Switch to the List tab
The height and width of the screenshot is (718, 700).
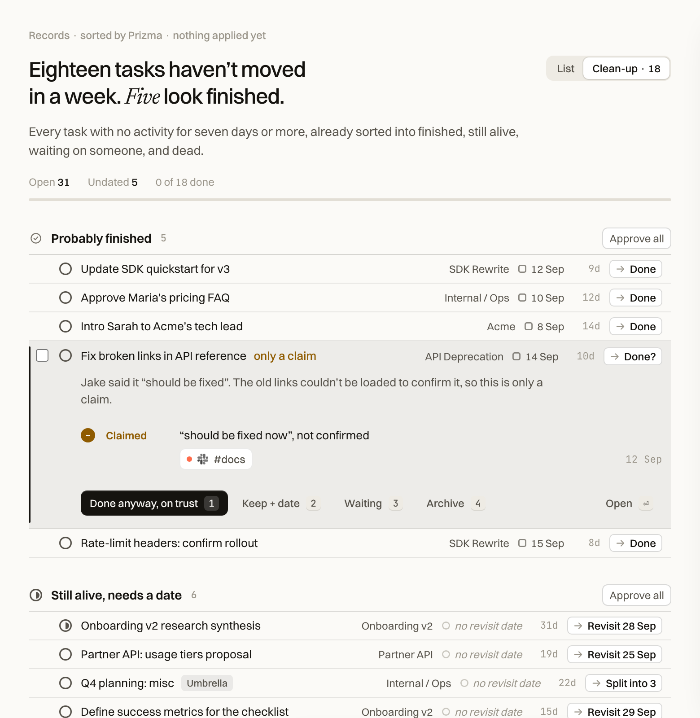point(565,69)
